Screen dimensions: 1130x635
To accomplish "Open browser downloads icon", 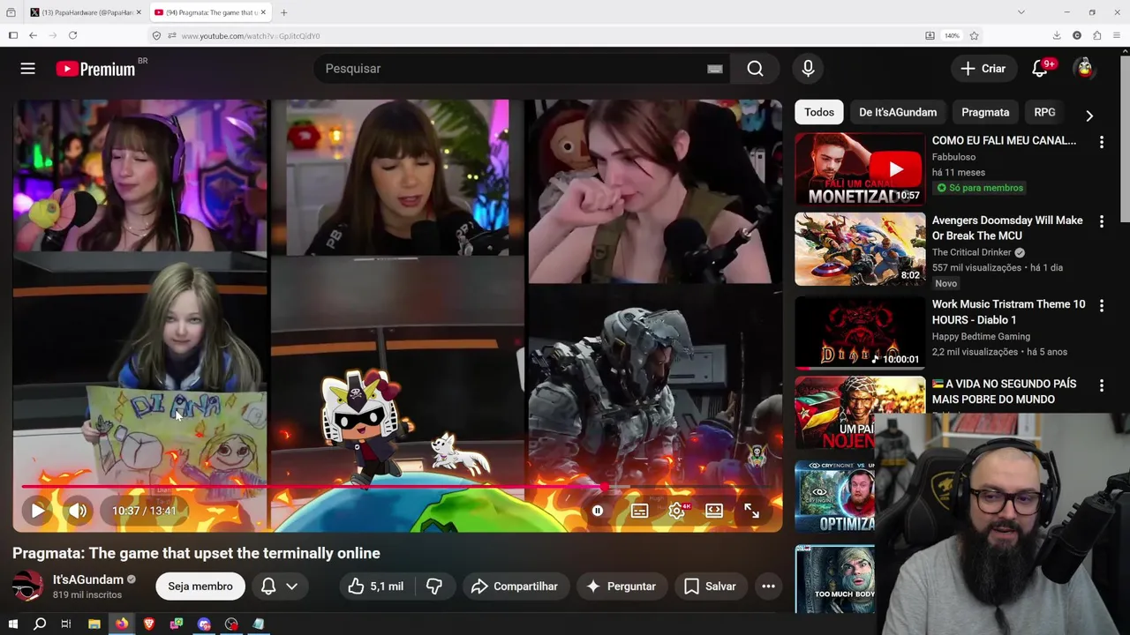I will coord(1057,35).
